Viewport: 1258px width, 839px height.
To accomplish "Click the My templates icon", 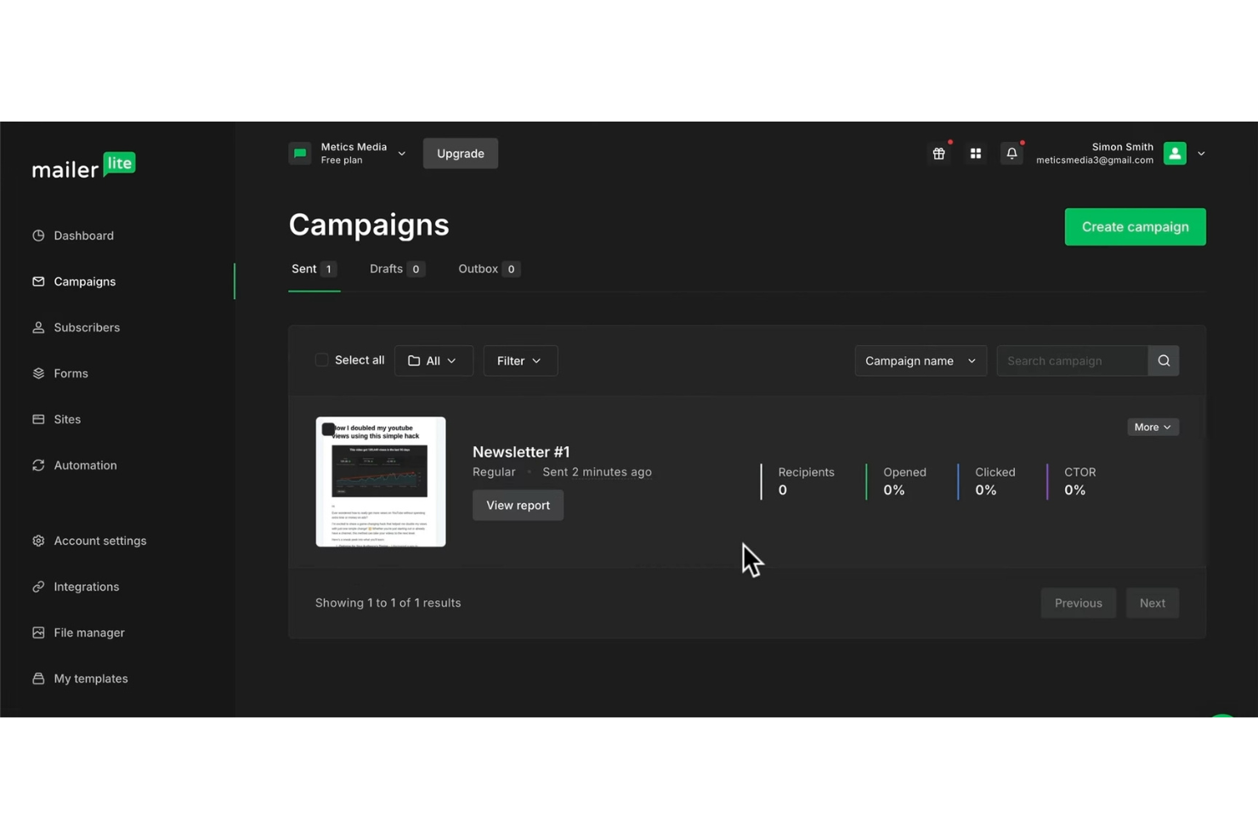I will click(38, 678).
